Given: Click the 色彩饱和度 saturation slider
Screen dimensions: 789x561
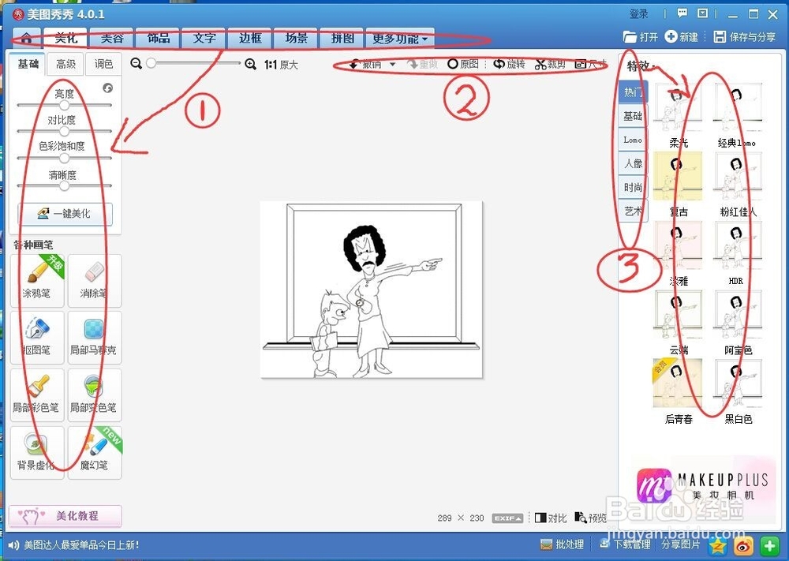Looking at the screenshot, I should tap(64, 159).
